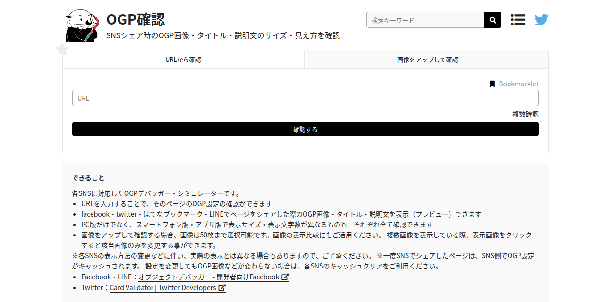Focus the 検索キーワード search field
Screen dimensions: 611x302
click(425, 20)
